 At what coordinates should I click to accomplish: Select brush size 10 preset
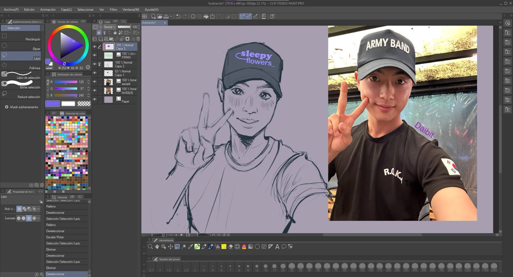(248, 268)
